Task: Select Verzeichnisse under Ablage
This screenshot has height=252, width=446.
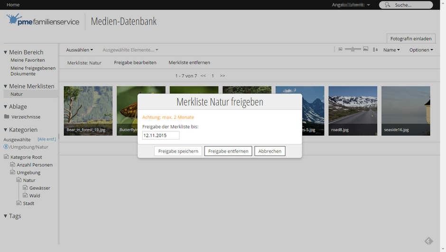Action: 26,117
